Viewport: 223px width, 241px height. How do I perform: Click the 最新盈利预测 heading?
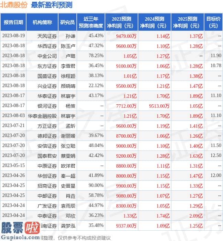point(52,5)
